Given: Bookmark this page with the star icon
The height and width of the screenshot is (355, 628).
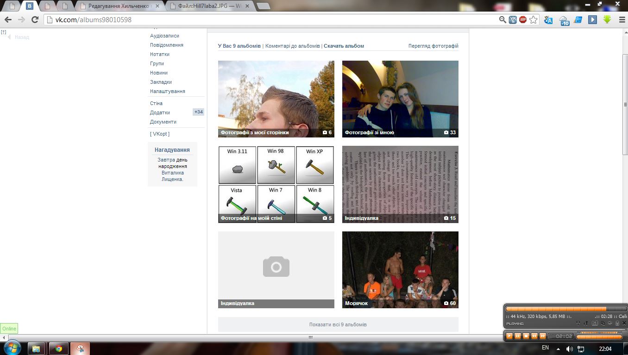Looking at the screenshot, I should (x=534, y=19).
